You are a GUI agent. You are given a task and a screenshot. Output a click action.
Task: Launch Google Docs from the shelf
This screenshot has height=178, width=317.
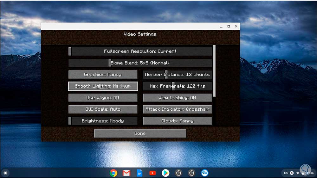click(139, 173)
